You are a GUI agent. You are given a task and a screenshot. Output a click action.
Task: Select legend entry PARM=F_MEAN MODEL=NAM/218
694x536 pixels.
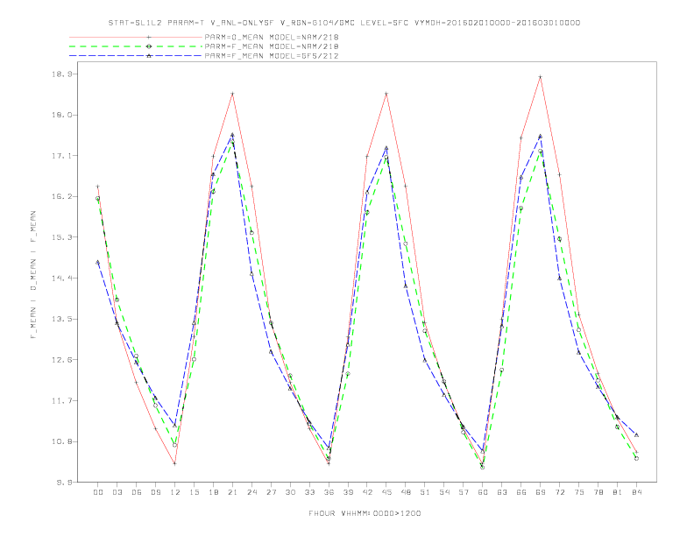272,46
